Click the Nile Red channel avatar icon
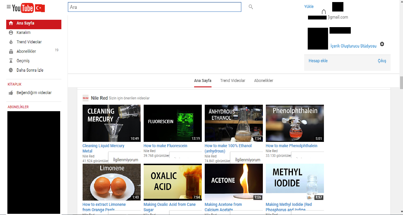The width and height of the screenshot is (403, 215). point(86,98)
